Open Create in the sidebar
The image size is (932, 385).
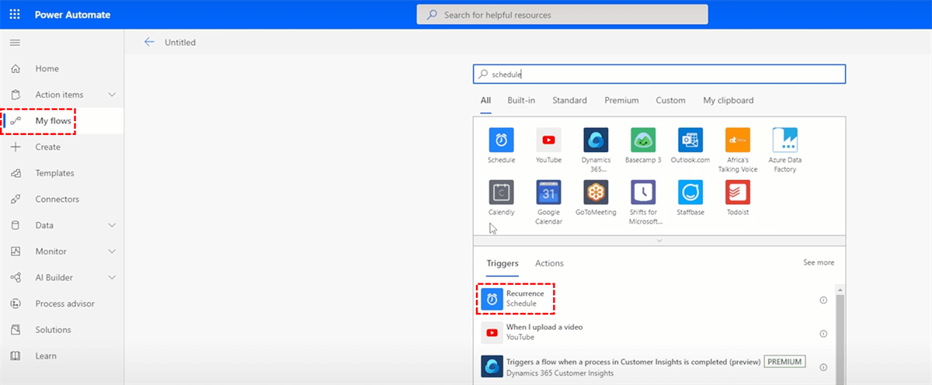pos(62,147)
